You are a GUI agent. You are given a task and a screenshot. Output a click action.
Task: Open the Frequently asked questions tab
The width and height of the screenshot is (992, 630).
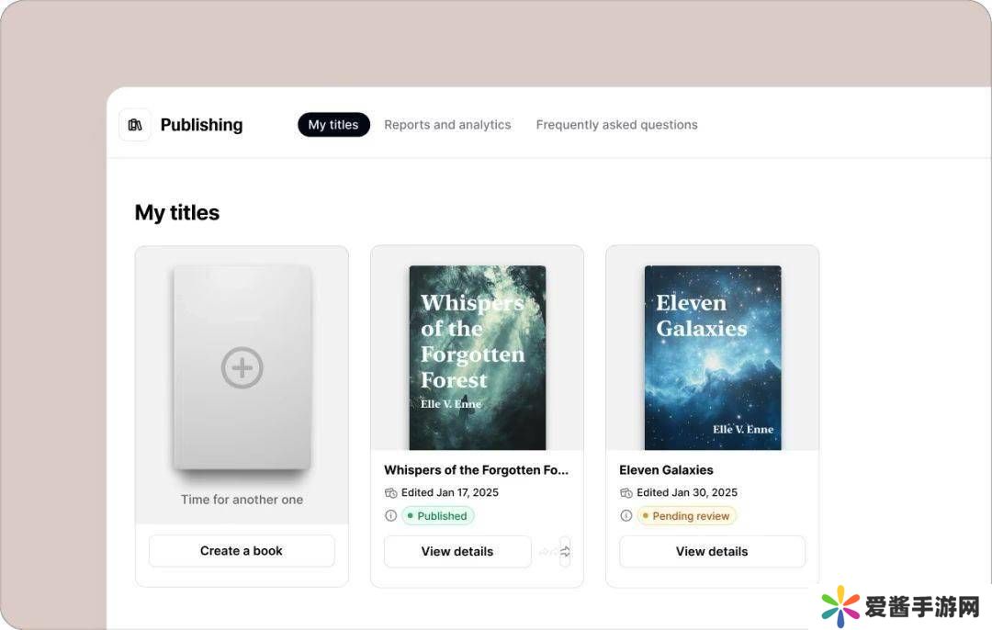[616, 125]
